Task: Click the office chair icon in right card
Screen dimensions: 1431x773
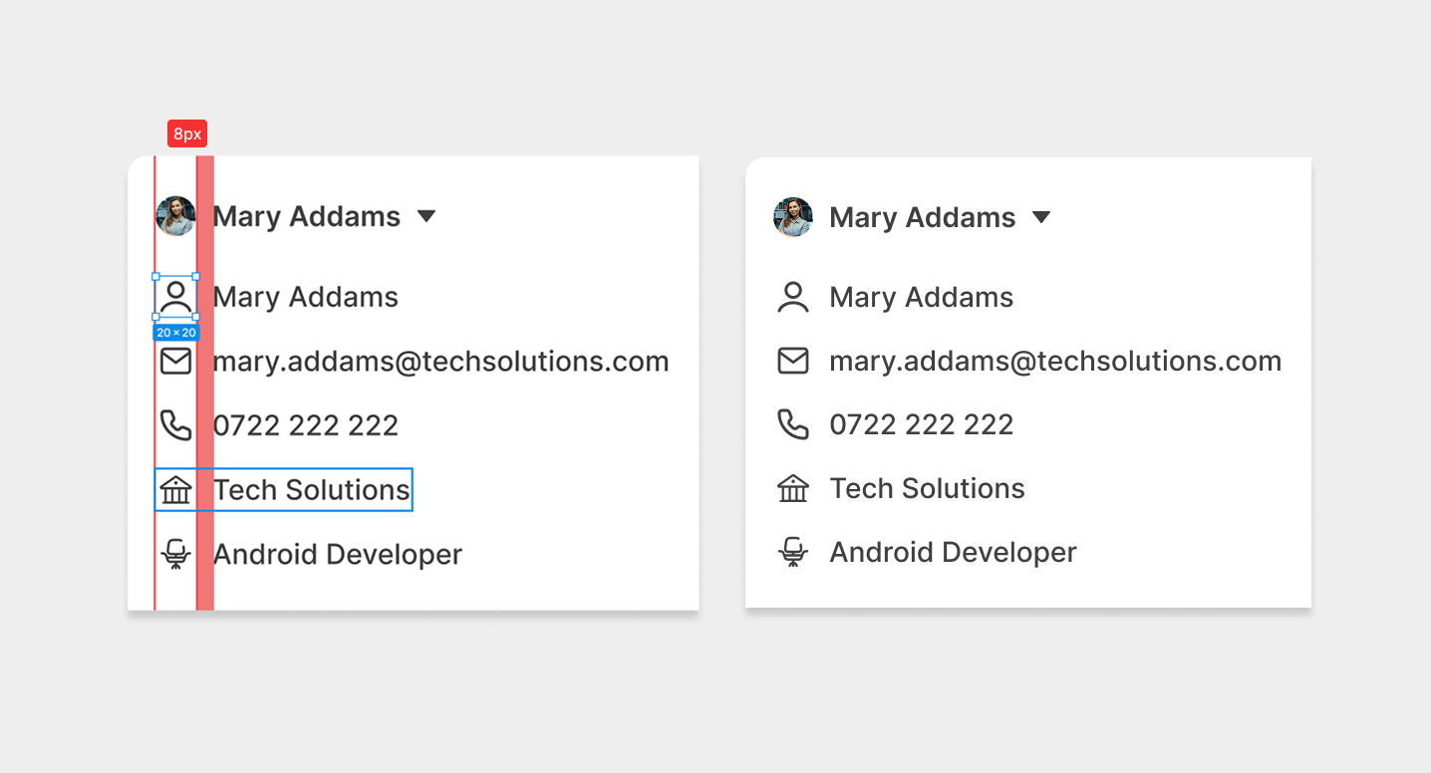Action: [793, 552]
